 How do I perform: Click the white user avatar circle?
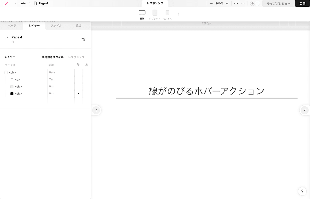coord(257,3)
